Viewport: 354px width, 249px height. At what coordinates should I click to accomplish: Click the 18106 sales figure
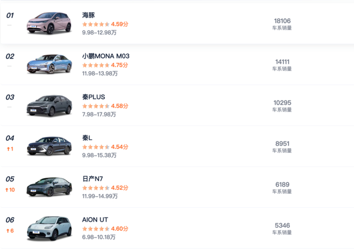click(282, 21)
